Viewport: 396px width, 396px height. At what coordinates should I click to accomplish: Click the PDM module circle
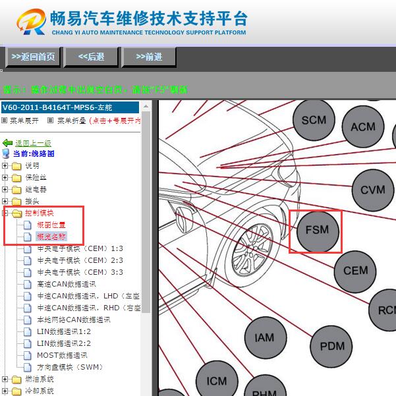tap(331, 346)
